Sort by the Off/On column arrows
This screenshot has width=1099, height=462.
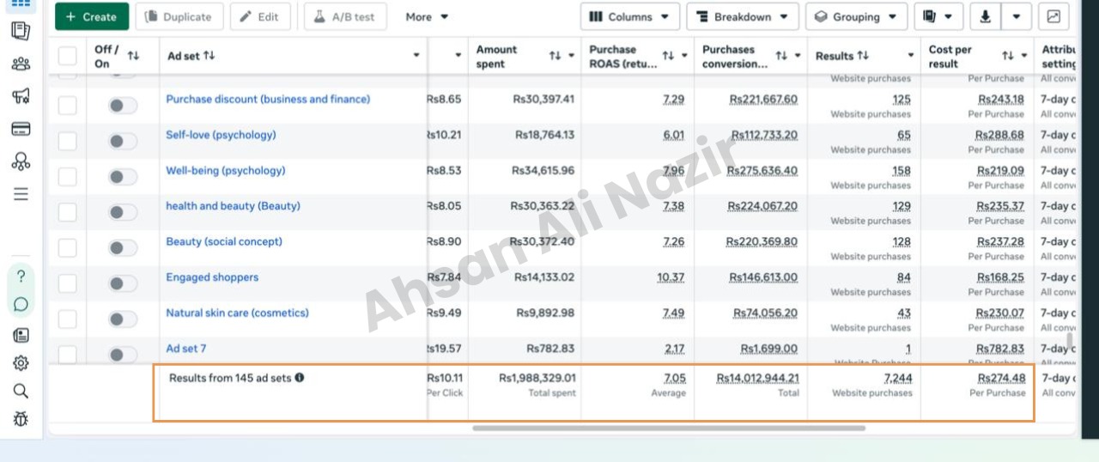133,56
